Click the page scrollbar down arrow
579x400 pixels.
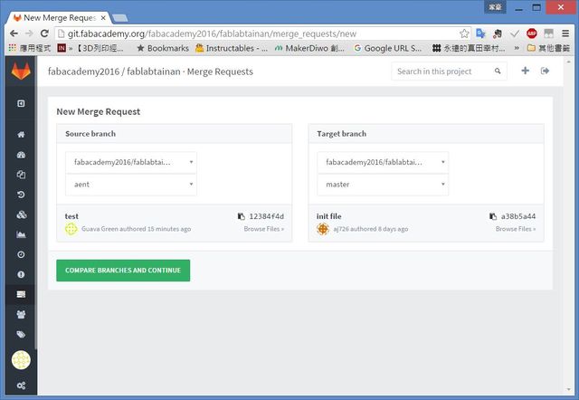point(569,390)
